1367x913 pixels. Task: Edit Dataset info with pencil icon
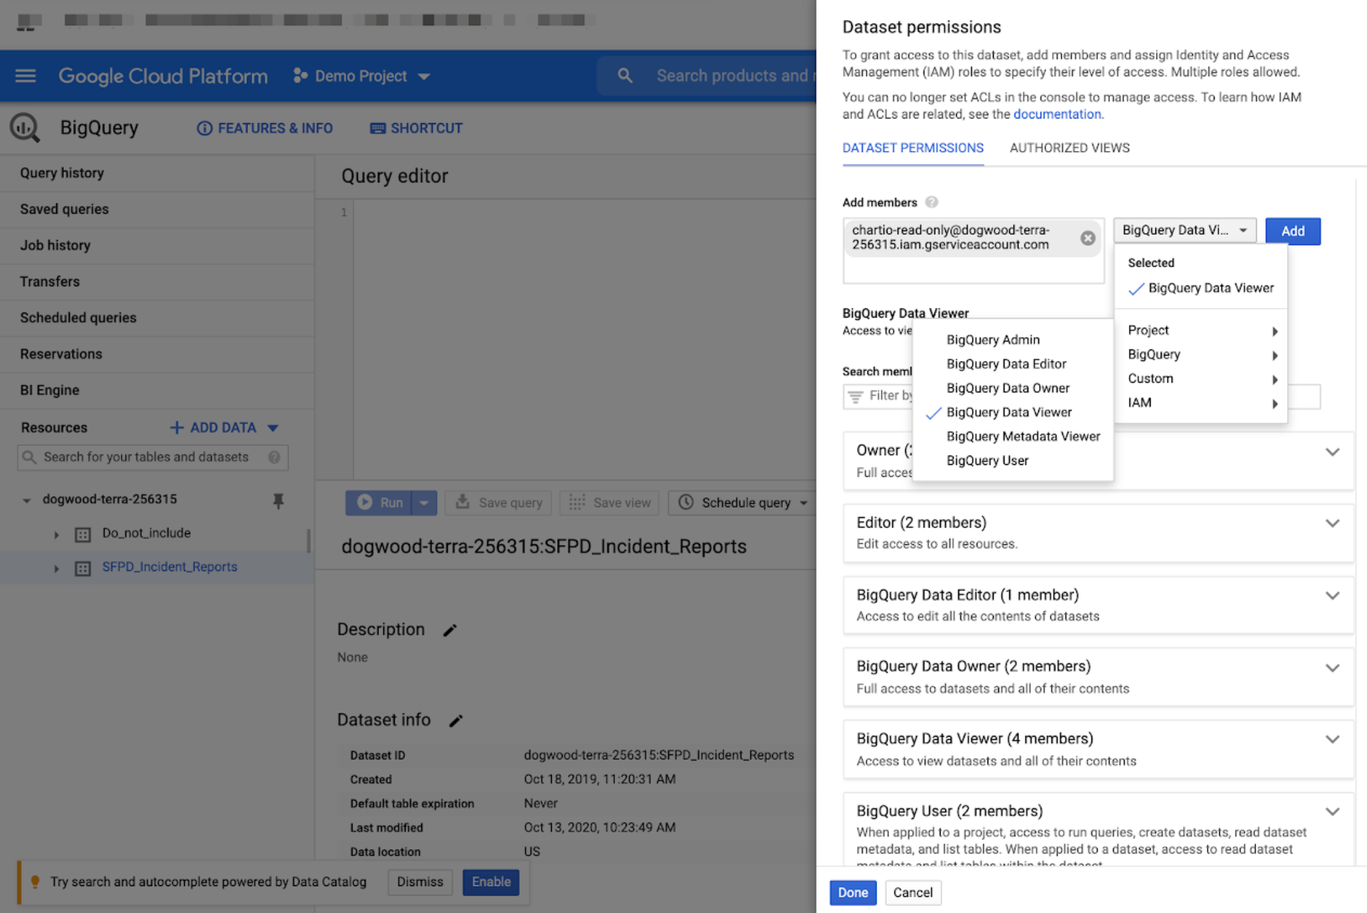coord(456,721)
